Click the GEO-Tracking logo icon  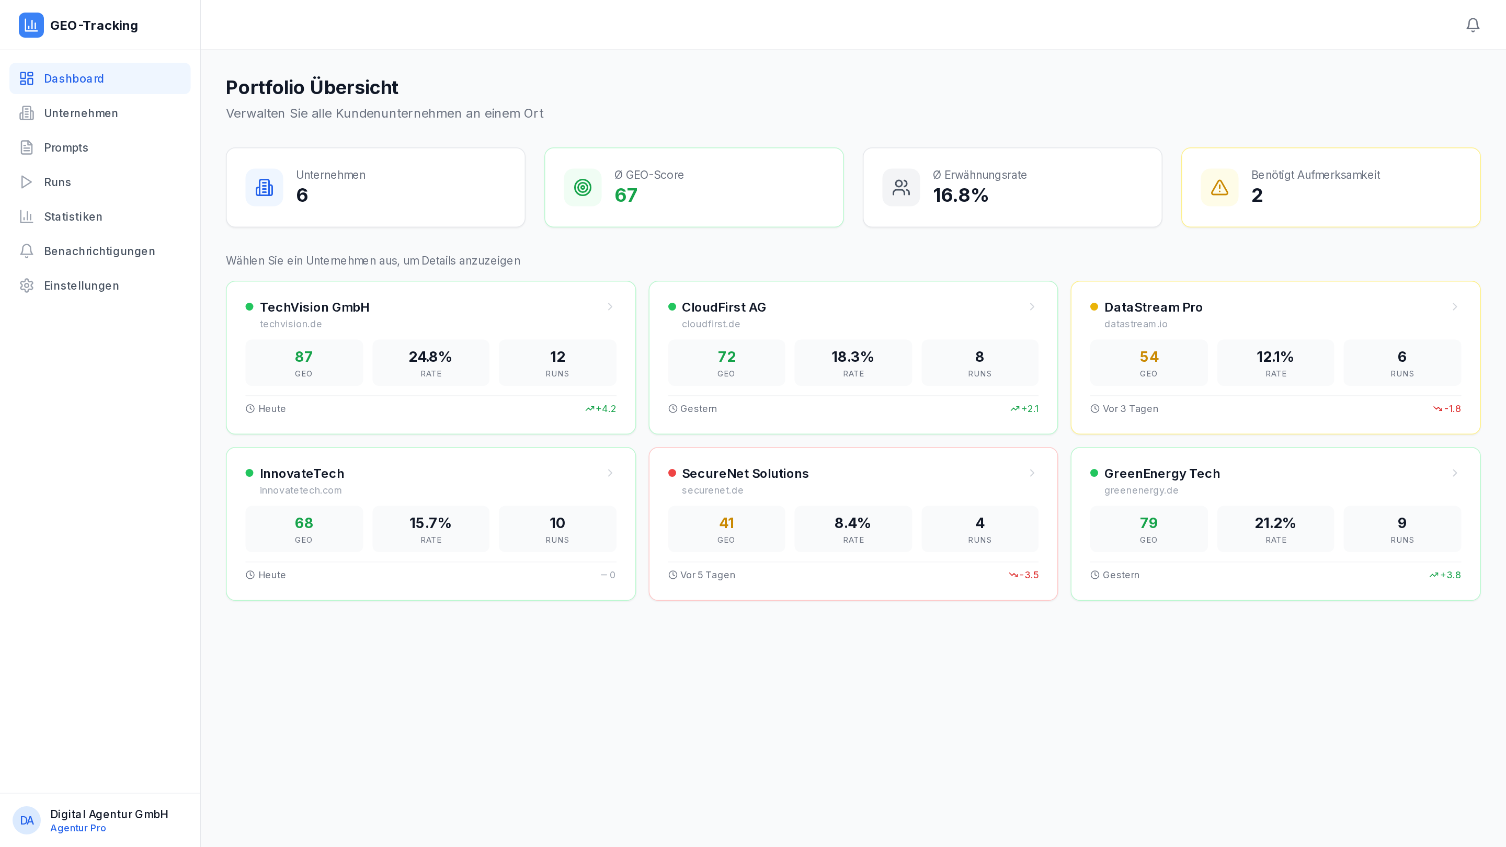click(31, 25)
